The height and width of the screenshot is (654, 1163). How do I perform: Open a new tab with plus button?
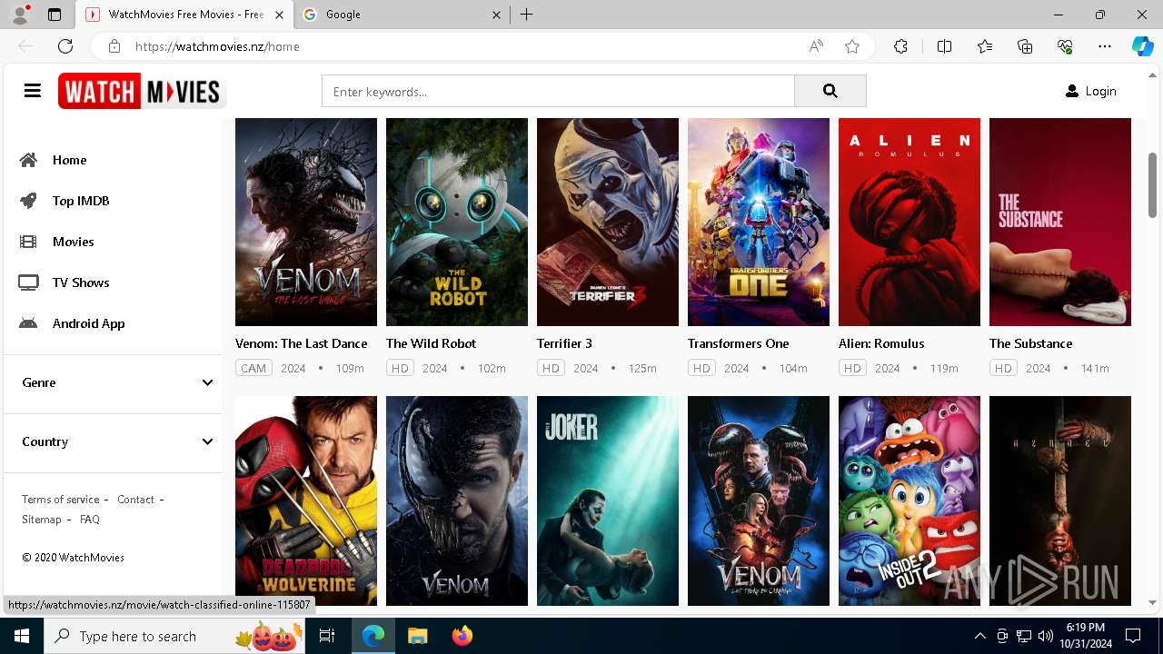tap(527, 15)
